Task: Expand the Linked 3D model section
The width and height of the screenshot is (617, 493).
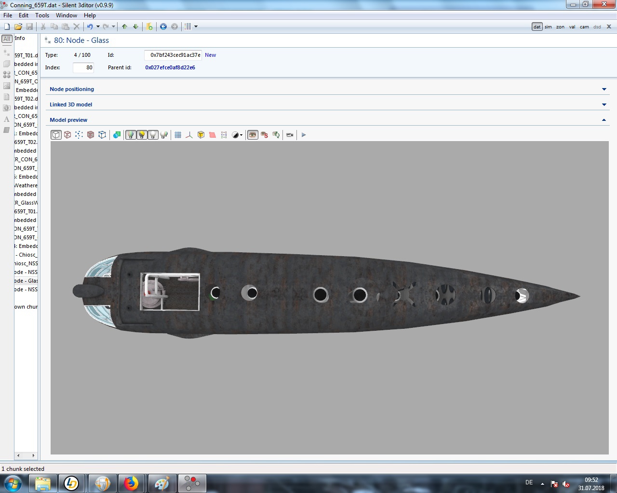Action: [604, 104]
